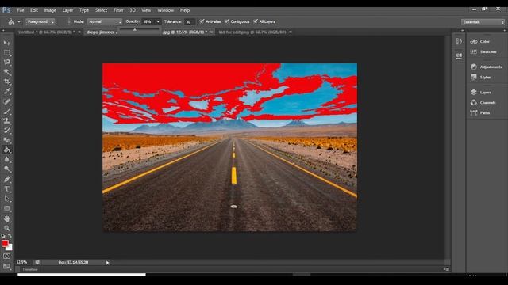This screenshot has width=508, height=285.
Task: Toggle the All Layers checkbox
Action: point(256,21)
